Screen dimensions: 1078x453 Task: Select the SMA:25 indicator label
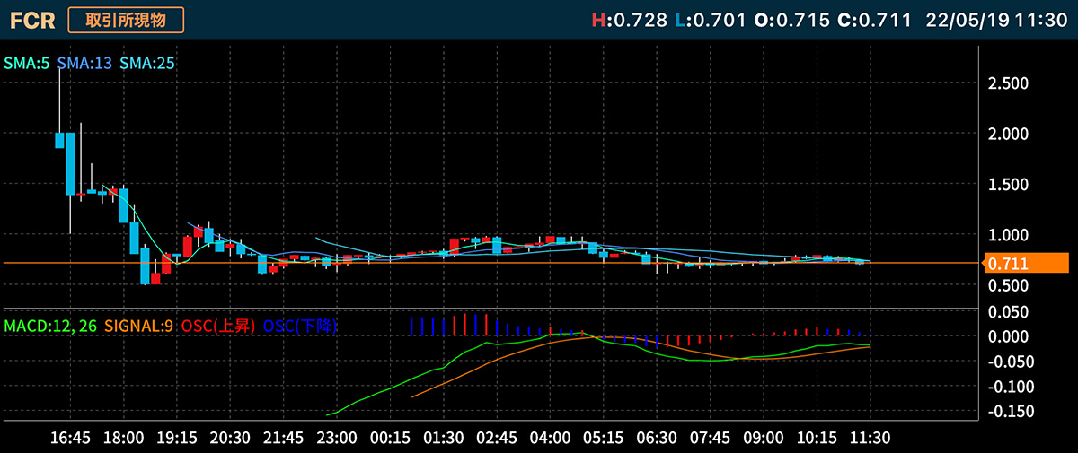pyautogui.click(x=147, y=64)
